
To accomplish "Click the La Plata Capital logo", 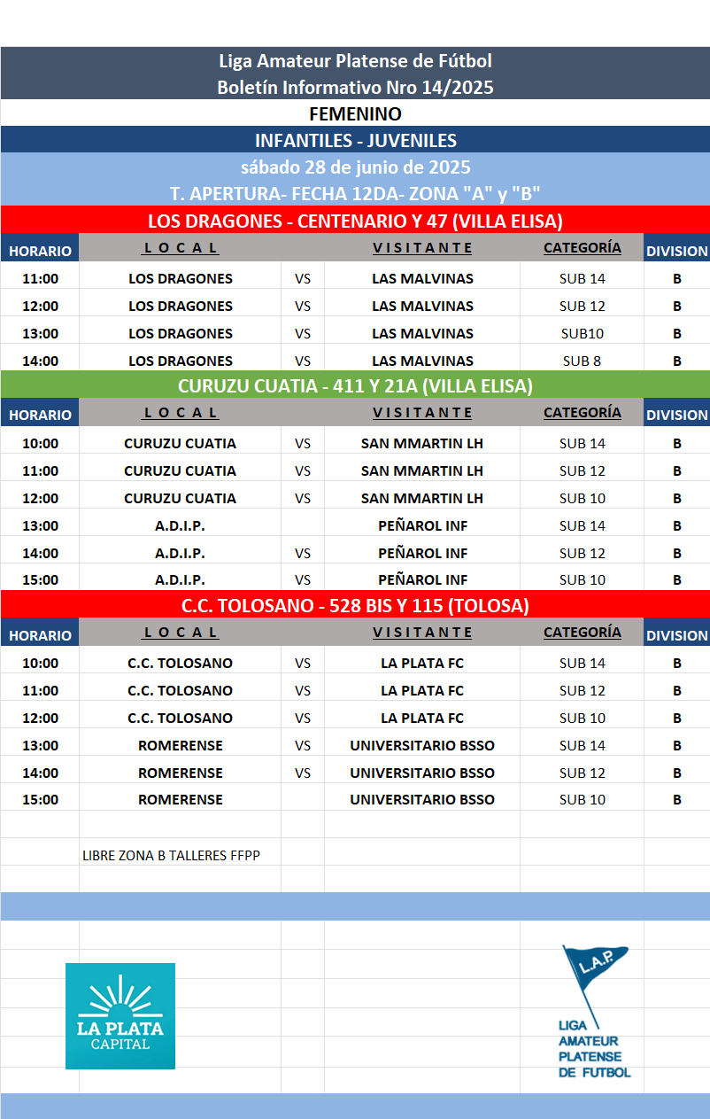I will [120, 1015].
